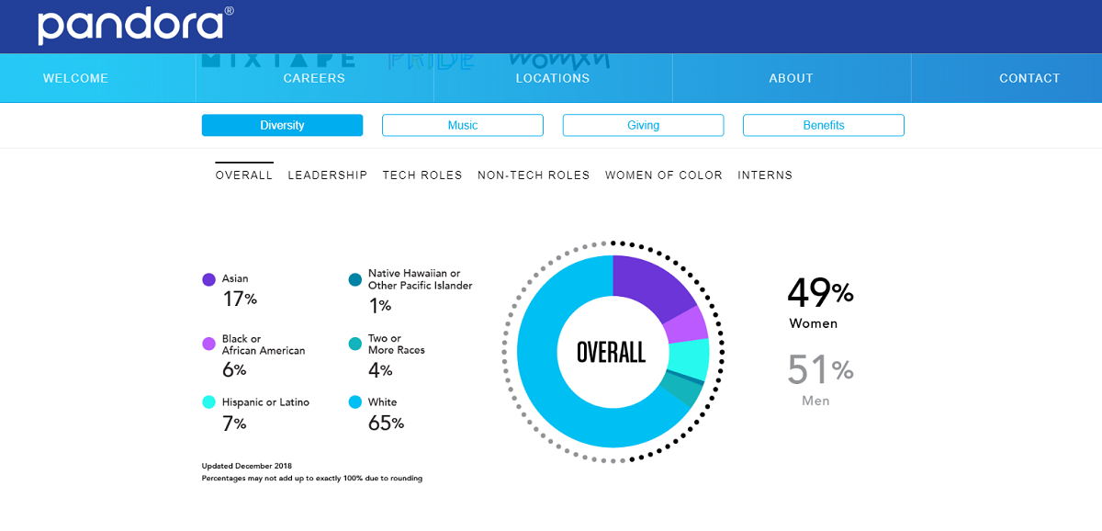Click the Hispanic or Latino label
The height and width of the screenshot is (531, 1102).
click(265, 402)
